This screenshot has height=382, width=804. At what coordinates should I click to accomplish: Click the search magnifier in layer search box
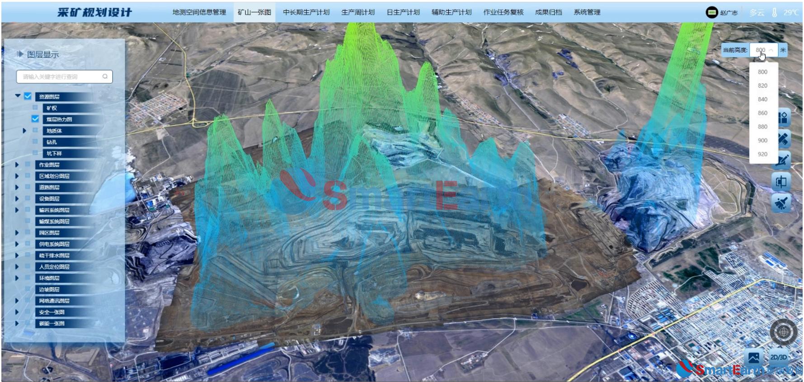point(105,76)
